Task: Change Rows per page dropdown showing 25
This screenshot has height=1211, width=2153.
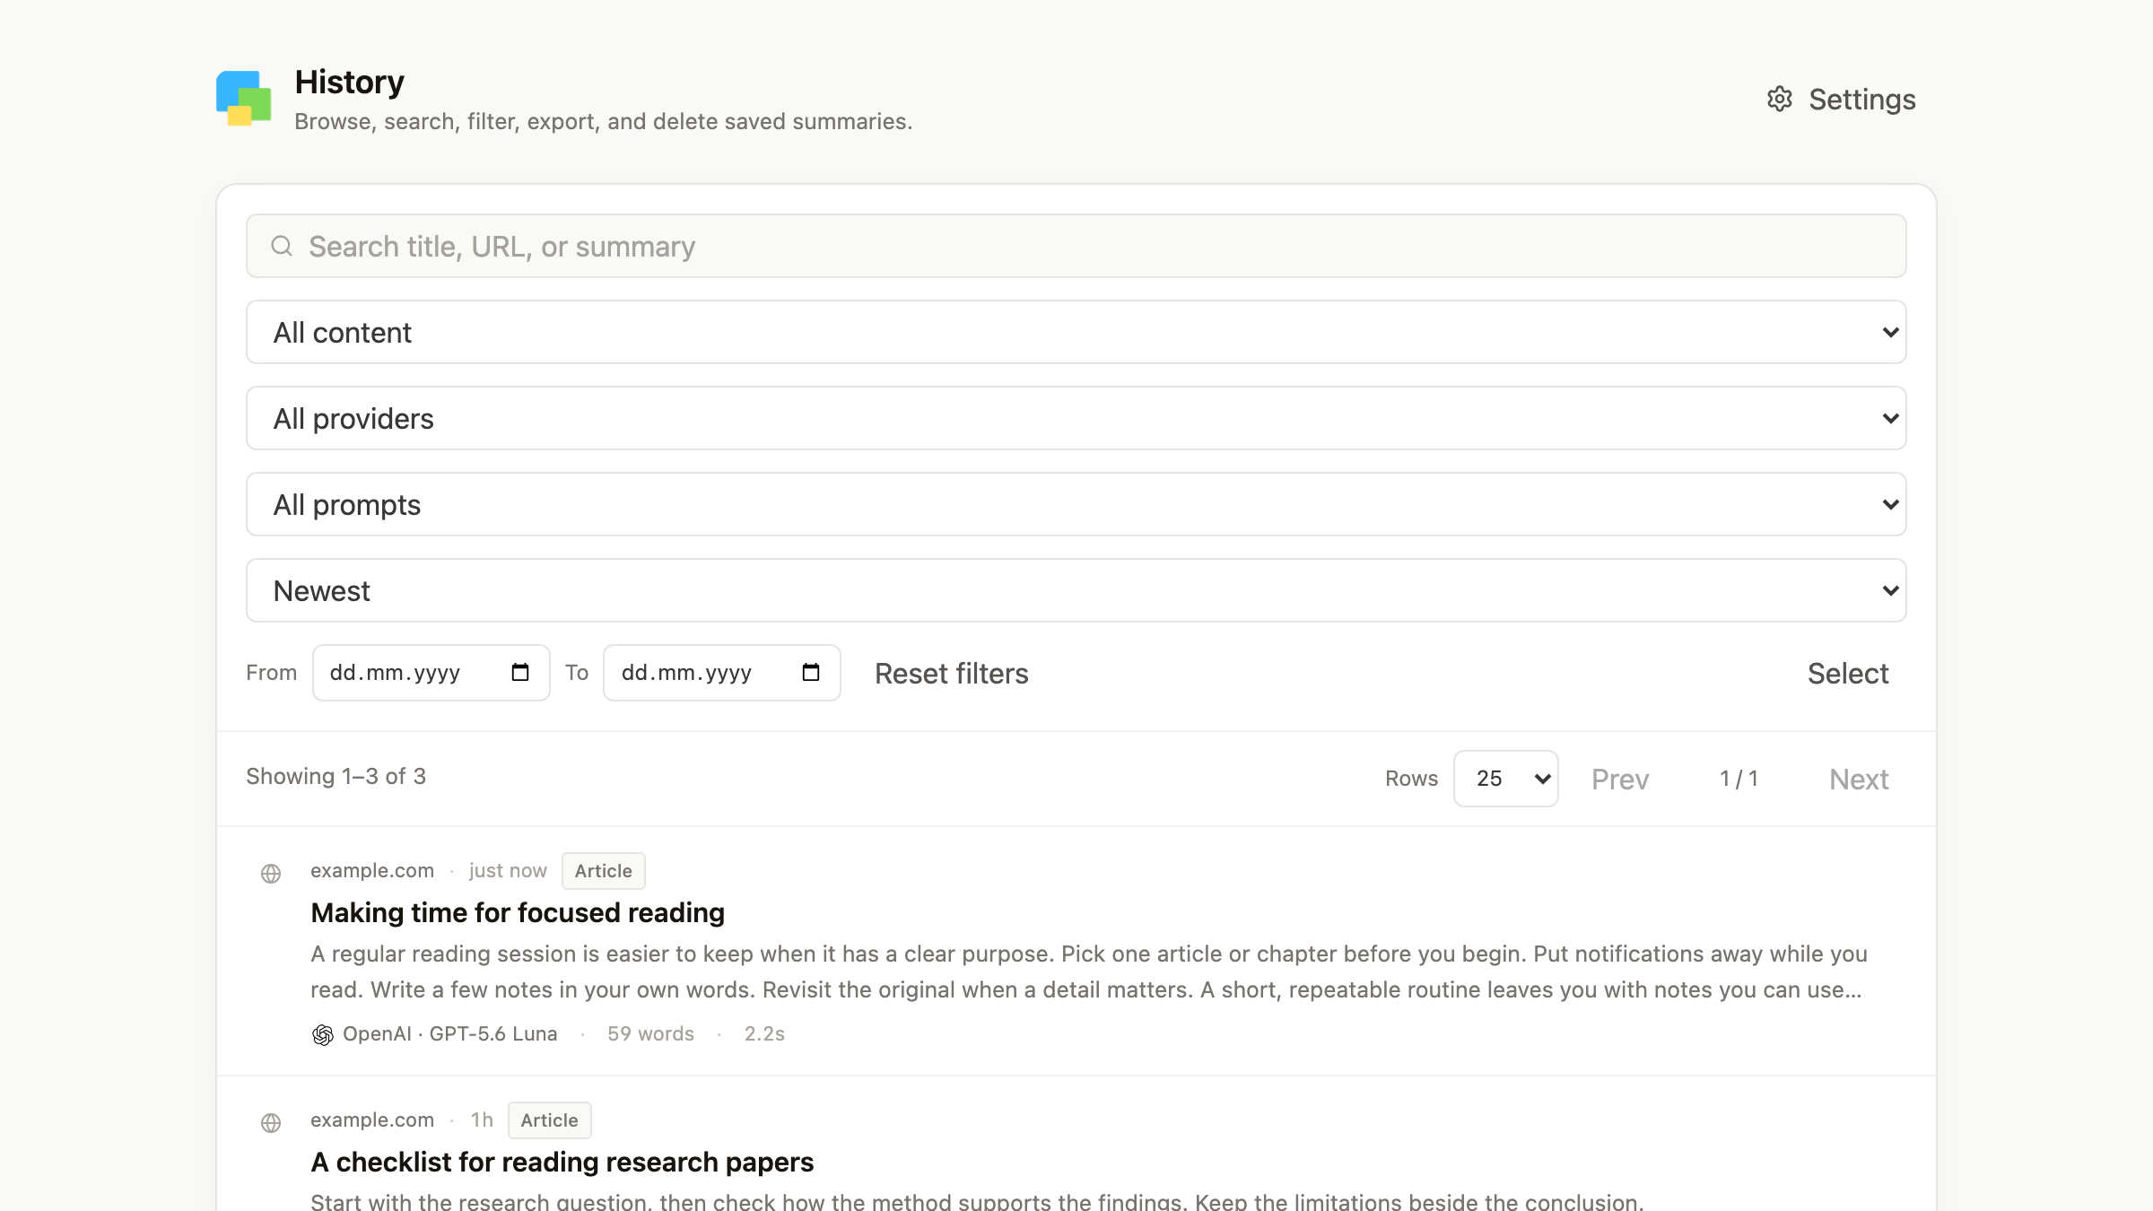Action: pos(1506,779)
